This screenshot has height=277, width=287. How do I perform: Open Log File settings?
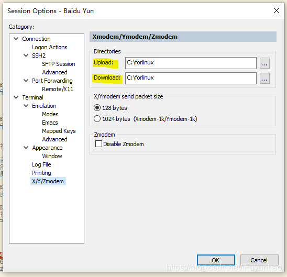pyautogui.click(x=41, y=164)
